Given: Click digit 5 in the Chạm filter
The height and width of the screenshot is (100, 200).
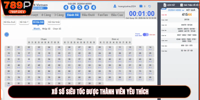Looking at the screenshot, I should (x=45, y=42).
